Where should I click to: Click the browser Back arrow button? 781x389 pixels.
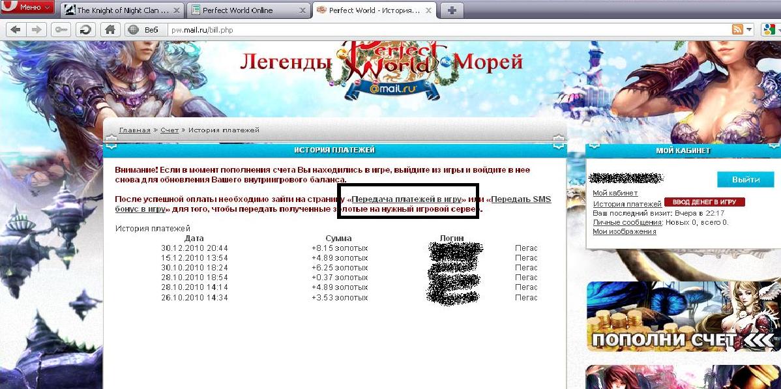16,29
